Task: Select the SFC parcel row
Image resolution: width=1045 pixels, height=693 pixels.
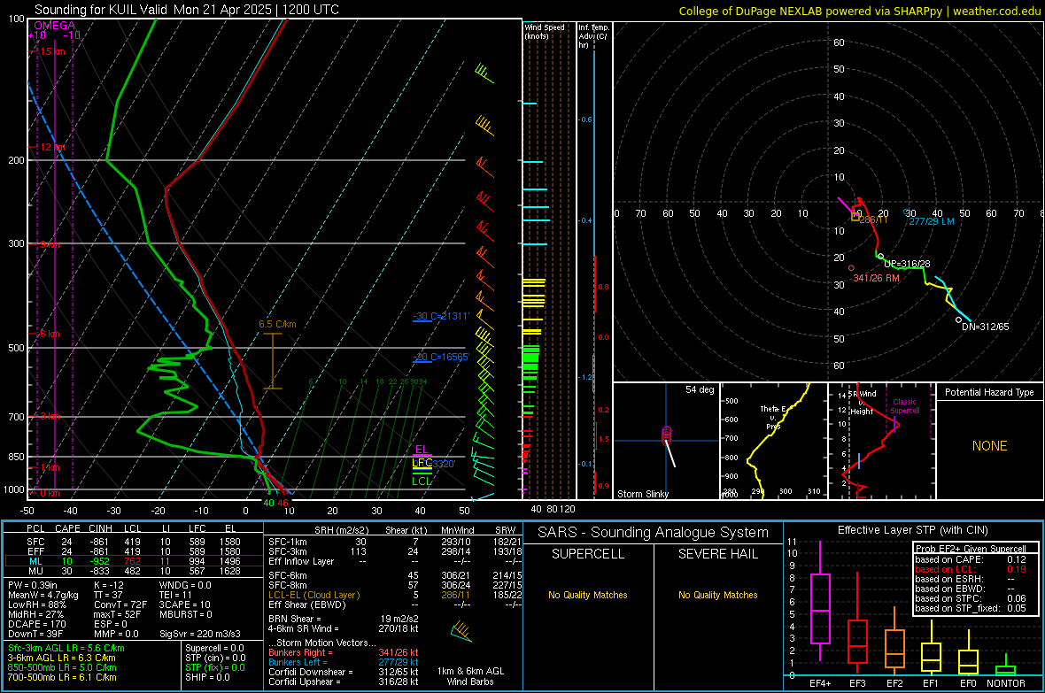Action: pos(134,542)
